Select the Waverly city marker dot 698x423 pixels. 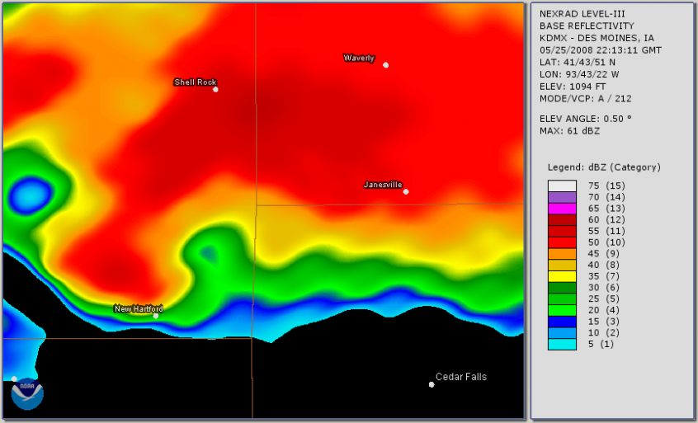[x=386, y=65]
